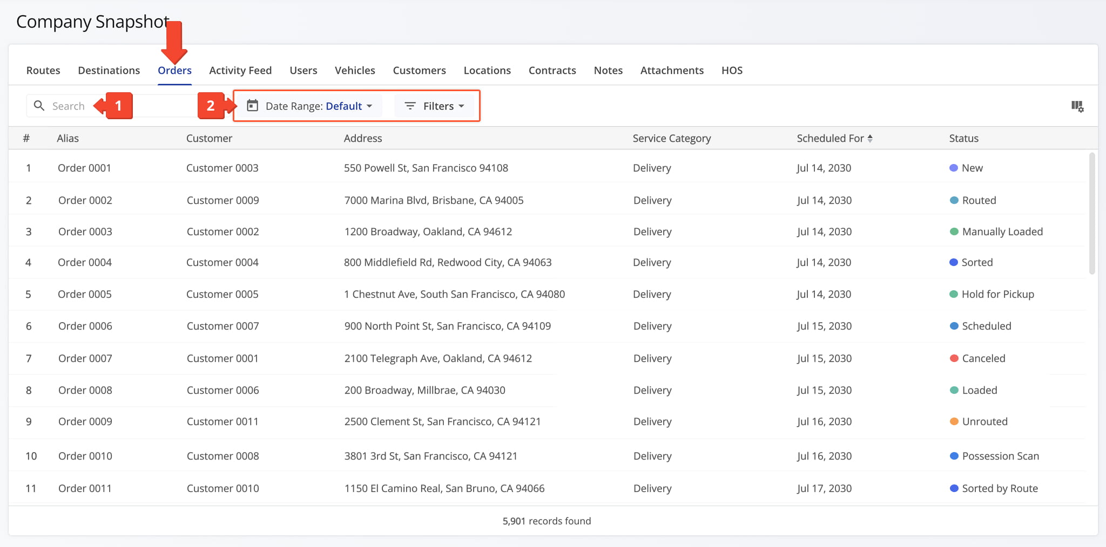The width and height of the screenshot is (1106, 547).
Task: Click Customer 0003 in the first row
Action: [x=222, y=168]
